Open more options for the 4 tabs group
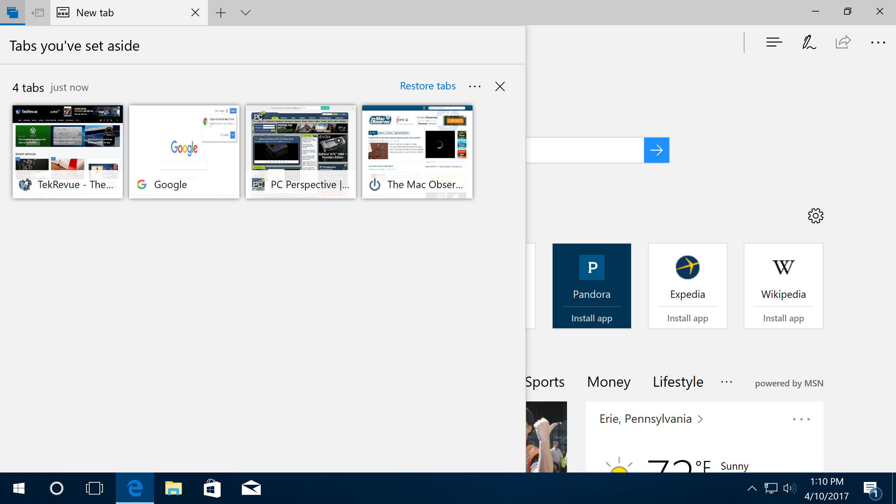The height and width of the screenshot is (504, 896). [x=475, y=86]
